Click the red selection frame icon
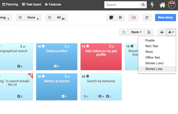Screen dimensions: 178x114 133,17
